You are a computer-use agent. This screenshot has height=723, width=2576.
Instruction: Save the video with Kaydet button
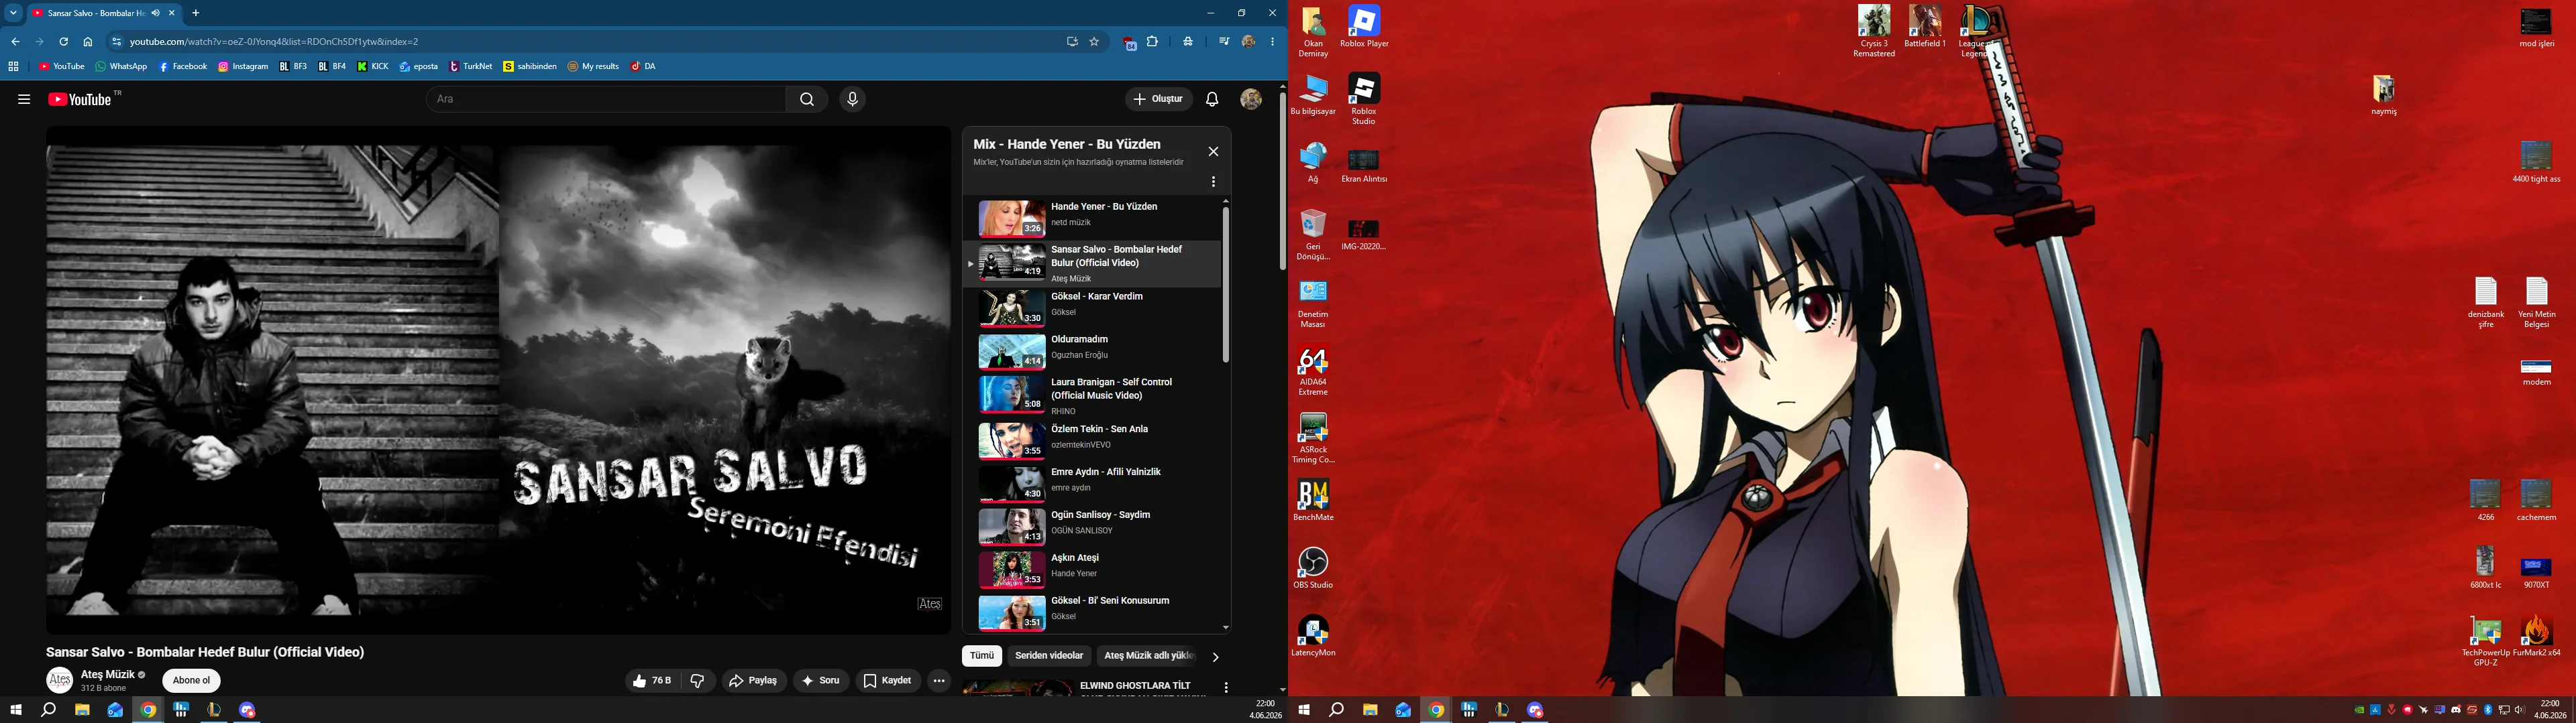pos(887,681)
